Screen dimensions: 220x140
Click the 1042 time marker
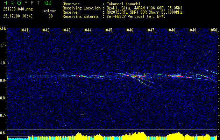click(45, 30)
